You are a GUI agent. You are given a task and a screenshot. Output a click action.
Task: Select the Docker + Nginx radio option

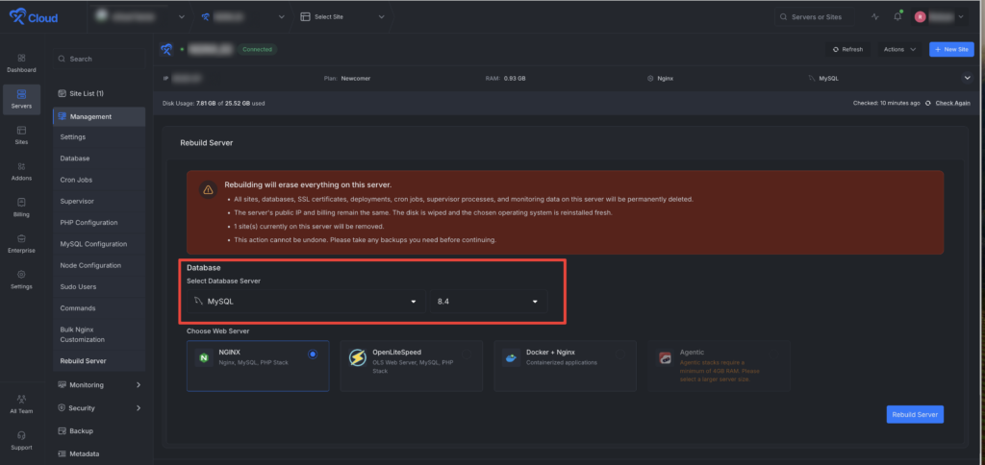coord(620,355)
